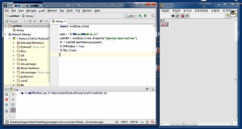Image resolution: width=242 pixels, height=129 pixels.
Task: Select Binary Skeletons in project tree
Action: [28, 68]
